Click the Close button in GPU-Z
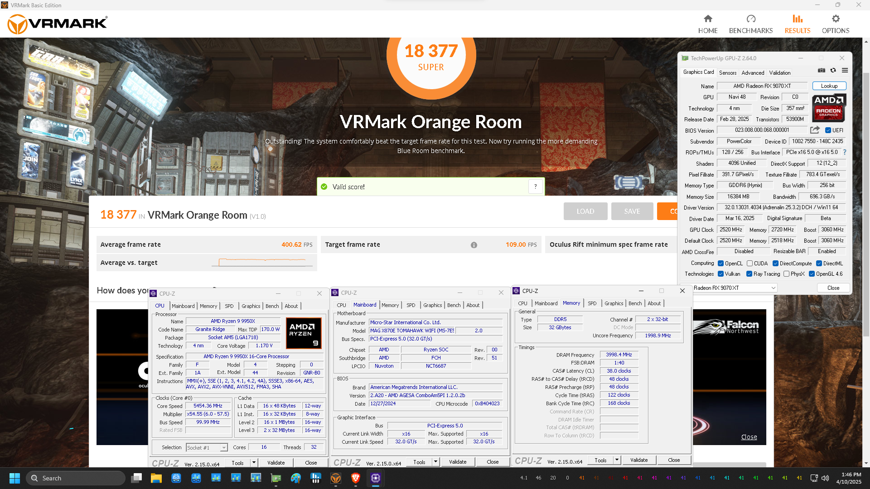 (833, 288)
